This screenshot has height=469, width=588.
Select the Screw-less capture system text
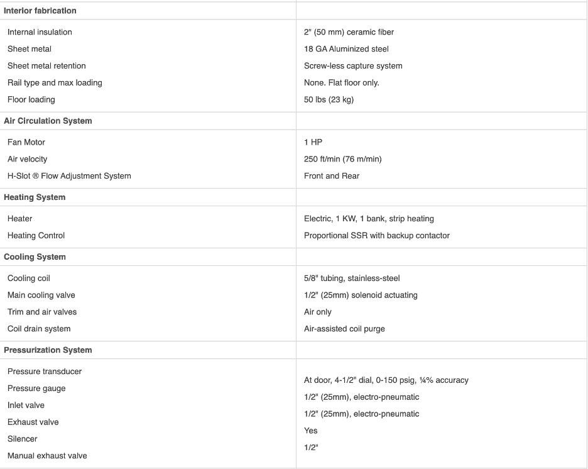click(353, 66)
